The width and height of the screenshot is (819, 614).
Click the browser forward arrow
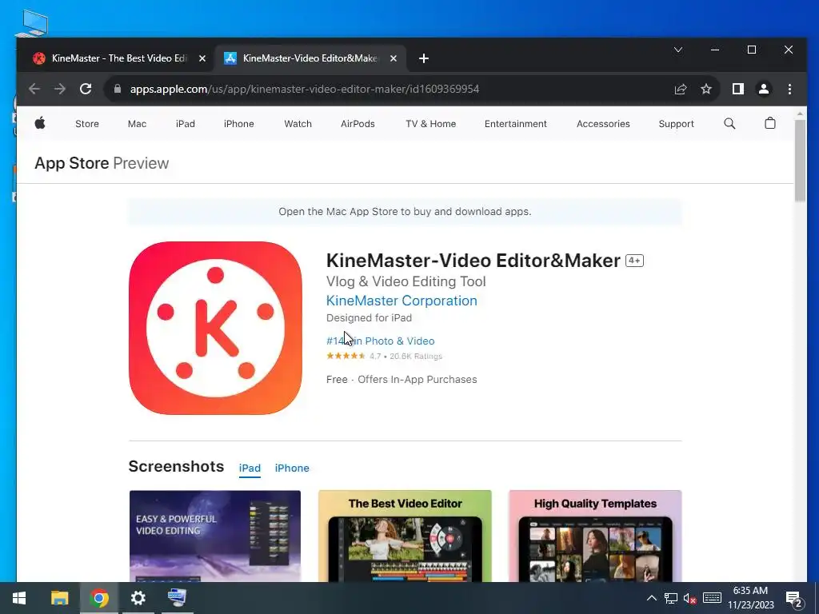point(60,89)
